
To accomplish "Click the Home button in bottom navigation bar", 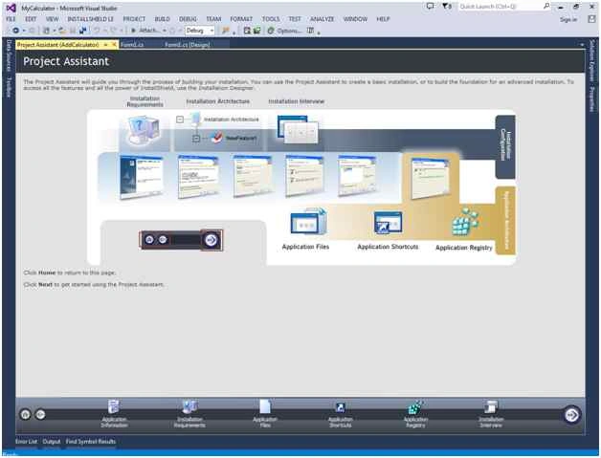I will tap(25, 414).
